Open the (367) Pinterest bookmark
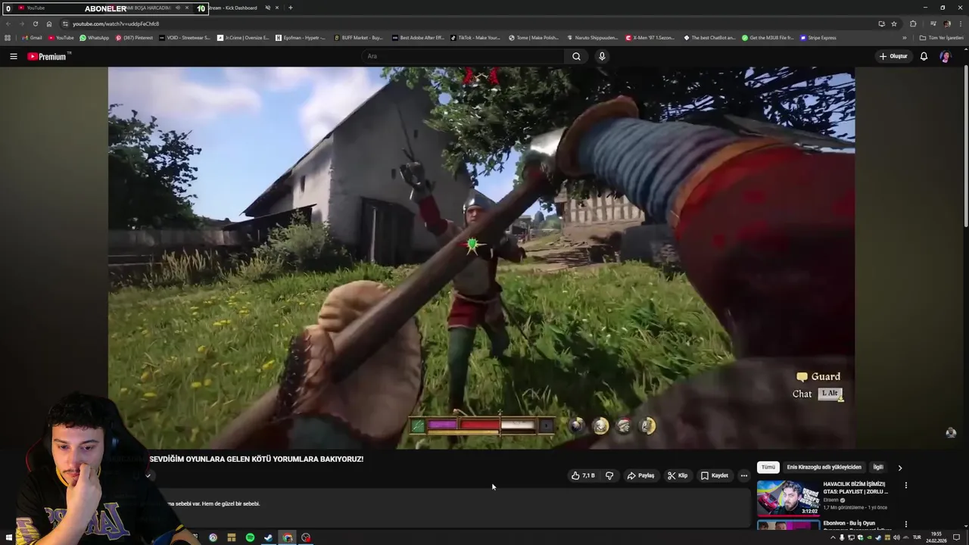969x545 pixels. (x=134, y=38)
